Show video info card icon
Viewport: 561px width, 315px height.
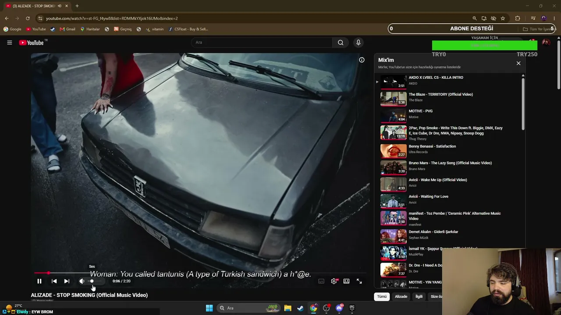pyautogui.click(x=362, y=60)
